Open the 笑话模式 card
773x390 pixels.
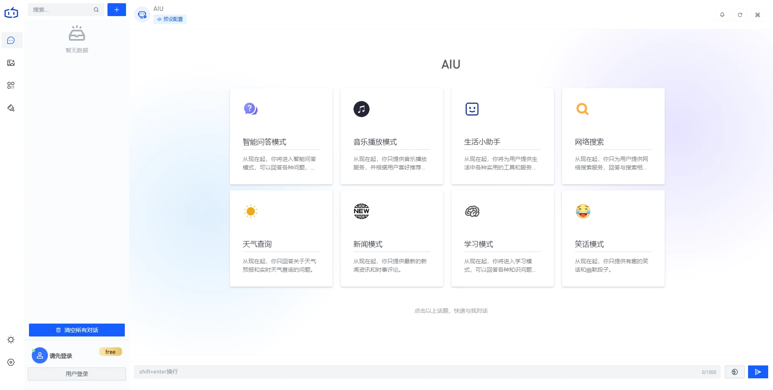tap(613, 239)
